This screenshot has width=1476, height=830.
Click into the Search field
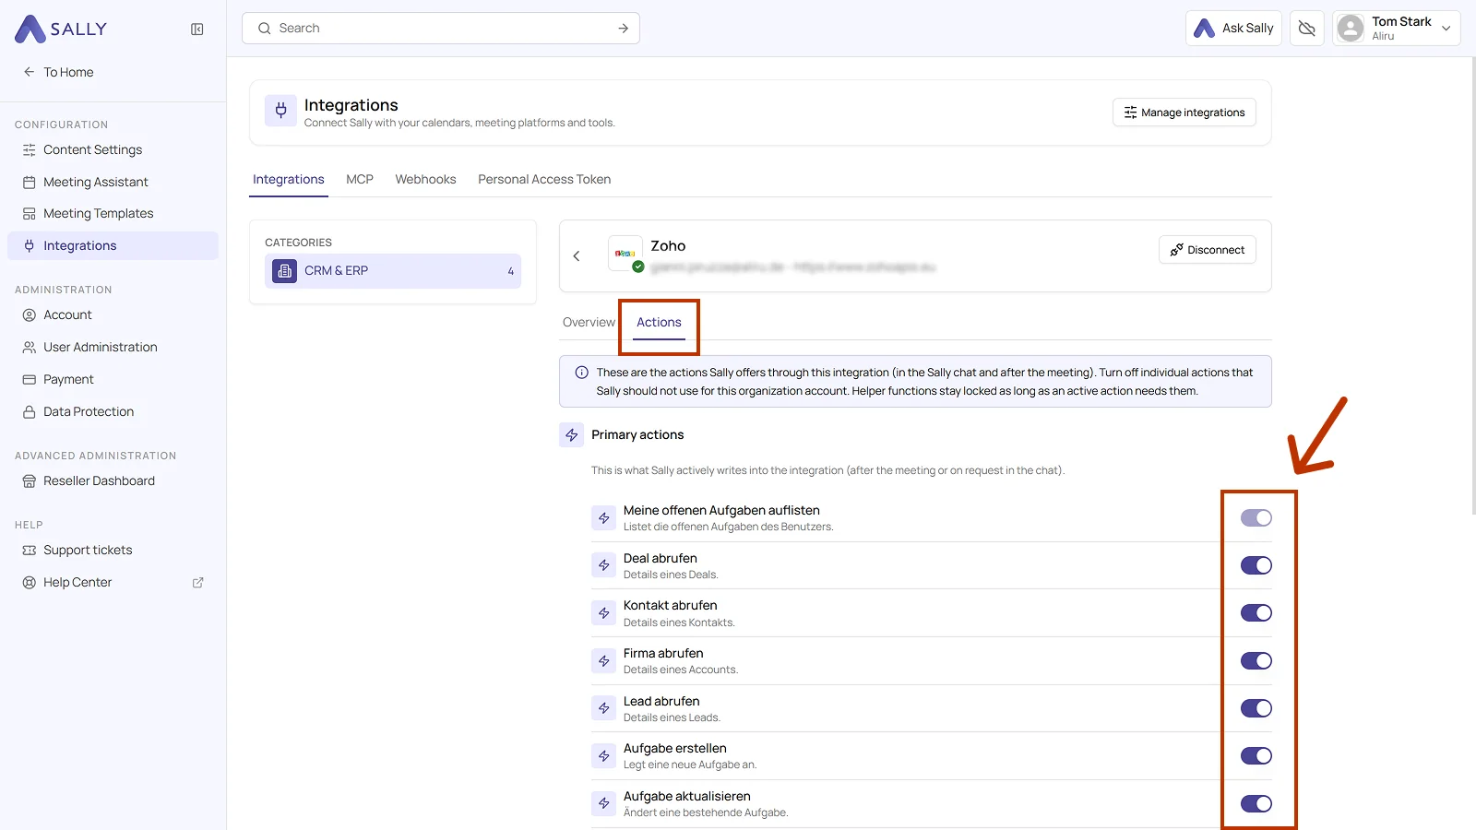(441, 29)
